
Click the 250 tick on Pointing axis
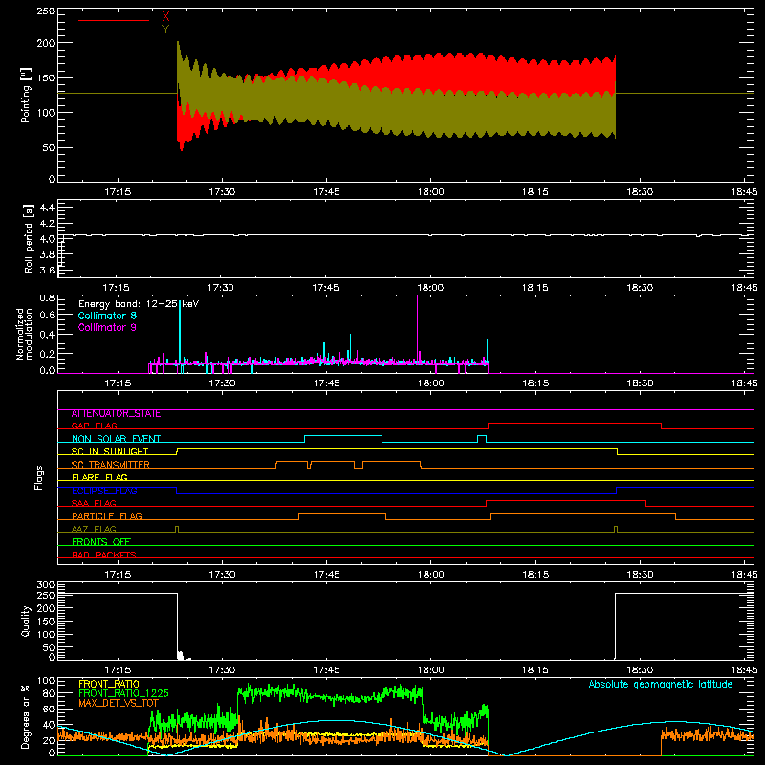coord(46,11)
